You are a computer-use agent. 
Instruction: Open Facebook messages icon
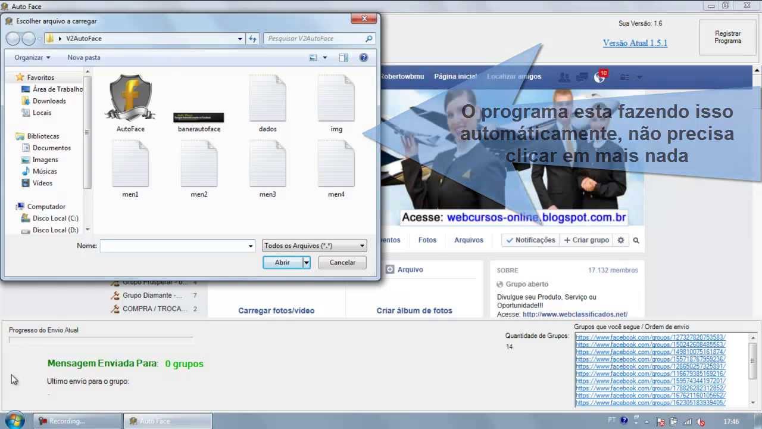point(582,77)
